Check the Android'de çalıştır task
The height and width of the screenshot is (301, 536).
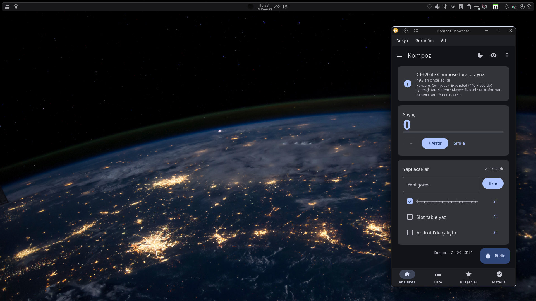tap(410, 232)
